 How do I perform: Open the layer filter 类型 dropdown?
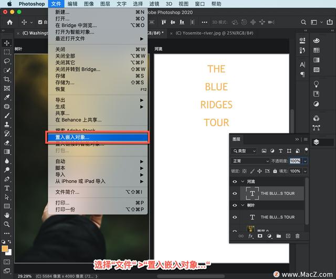click(x=244, y=151)
